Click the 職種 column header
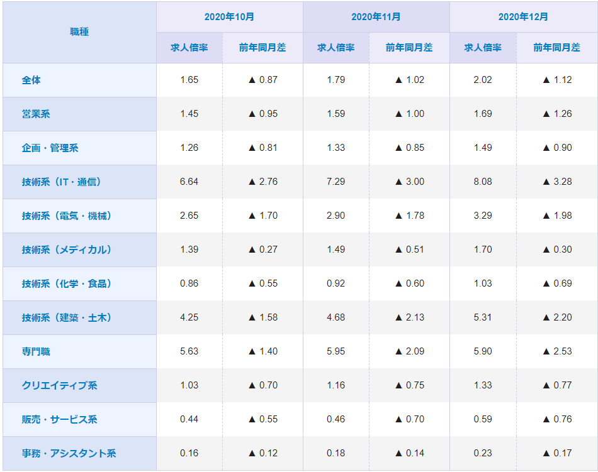 pos(79,32)
